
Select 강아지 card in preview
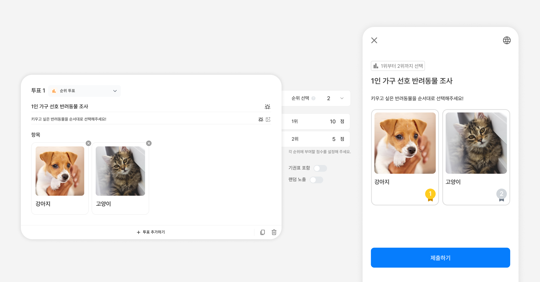[405, 157]
